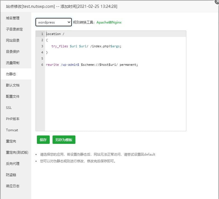The height and width of the screenshot is (199, 219).
Task: Click the hint 您可以对伪静态规则进行修改
Action: [78, 161]
